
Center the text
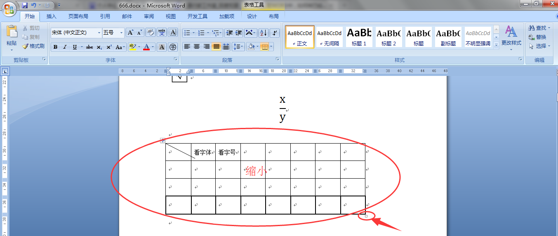click(197, 47)
